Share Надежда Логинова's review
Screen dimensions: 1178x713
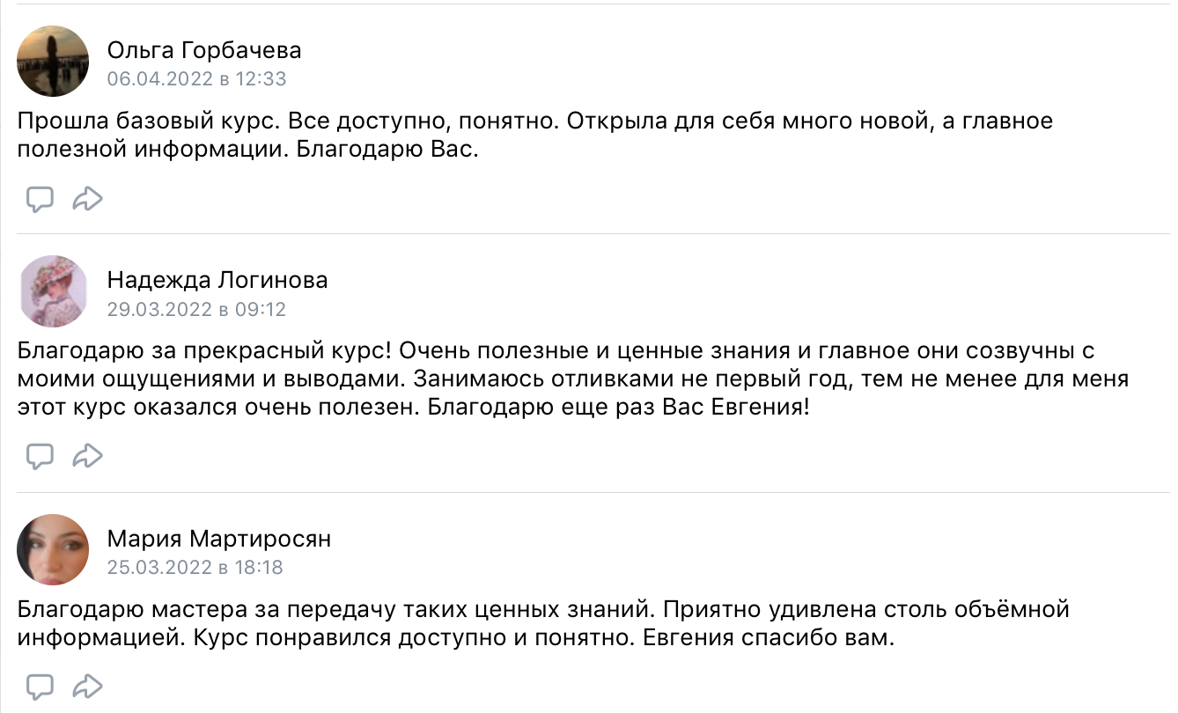(87, 456)
